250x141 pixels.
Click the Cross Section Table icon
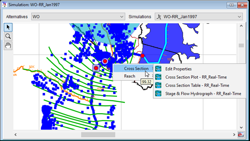(158, 85)
